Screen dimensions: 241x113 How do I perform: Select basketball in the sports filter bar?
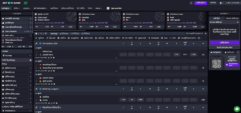pos(73,38)
